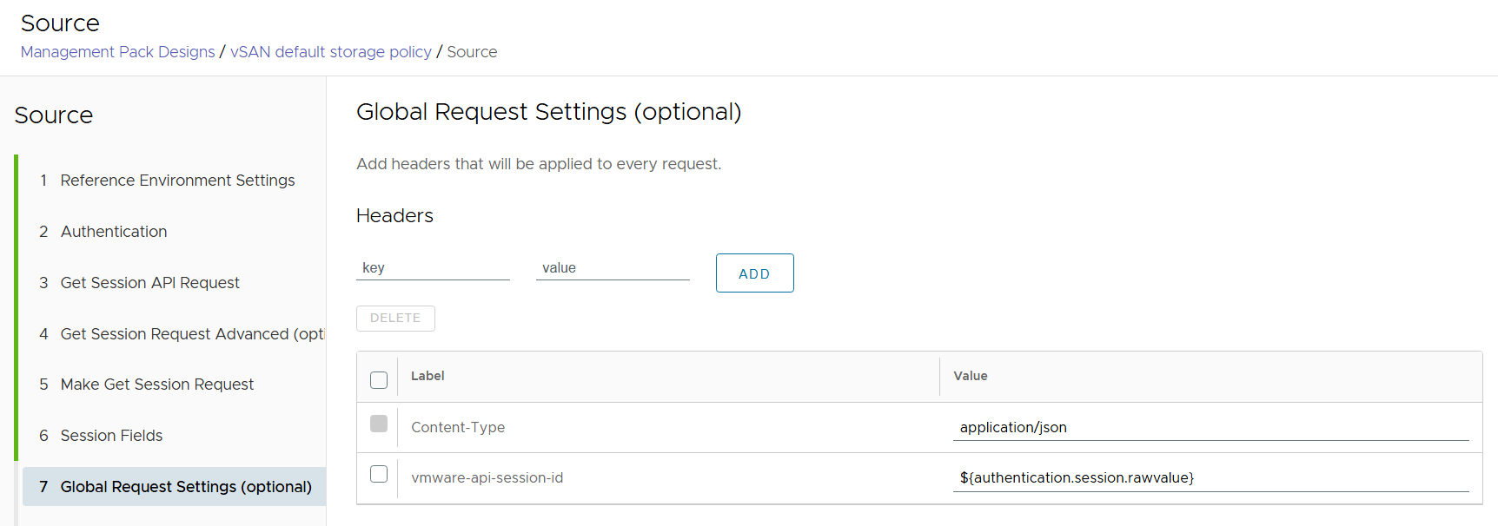1498x526 pixels.
Task: Click the Label column header
Action: click(428, 376)
